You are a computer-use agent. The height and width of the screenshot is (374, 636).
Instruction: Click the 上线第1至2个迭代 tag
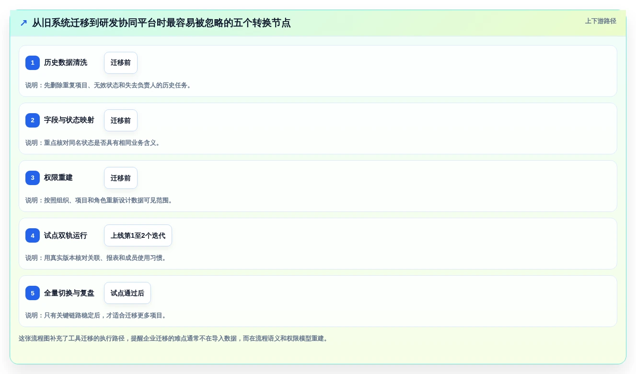click(138, 235)
